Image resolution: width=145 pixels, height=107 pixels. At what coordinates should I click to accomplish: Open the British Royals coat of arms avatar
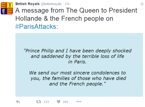point(7,8)
